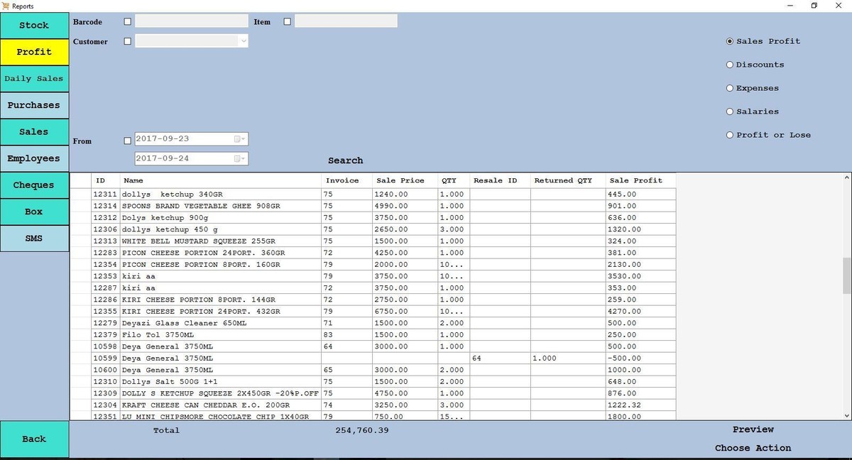Click the Barcode text input field
The width and height of the screenshot is (852, 460).
click(192, 22)
